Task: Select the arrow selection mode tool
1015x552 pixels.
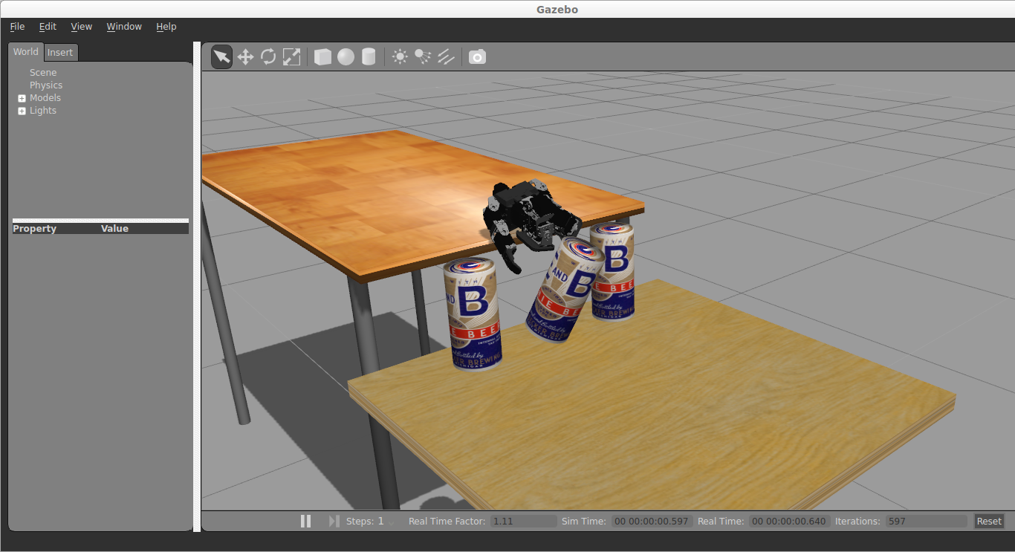Action: pos(221,57)
